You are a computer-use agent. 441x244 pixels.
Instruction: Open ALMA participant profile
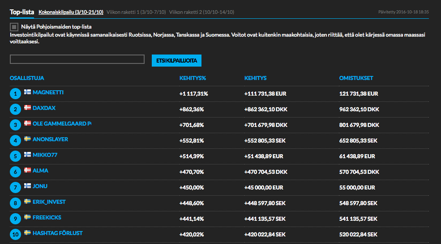(40, 171)
